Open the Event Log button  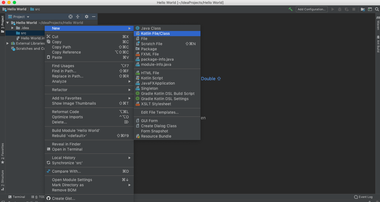coord(363,197)
